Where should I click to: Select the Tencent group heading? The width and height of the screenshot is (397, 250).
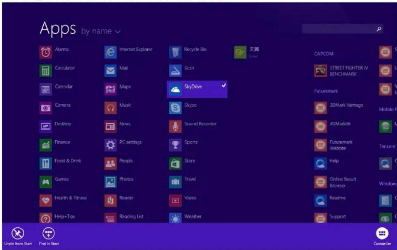387,146
